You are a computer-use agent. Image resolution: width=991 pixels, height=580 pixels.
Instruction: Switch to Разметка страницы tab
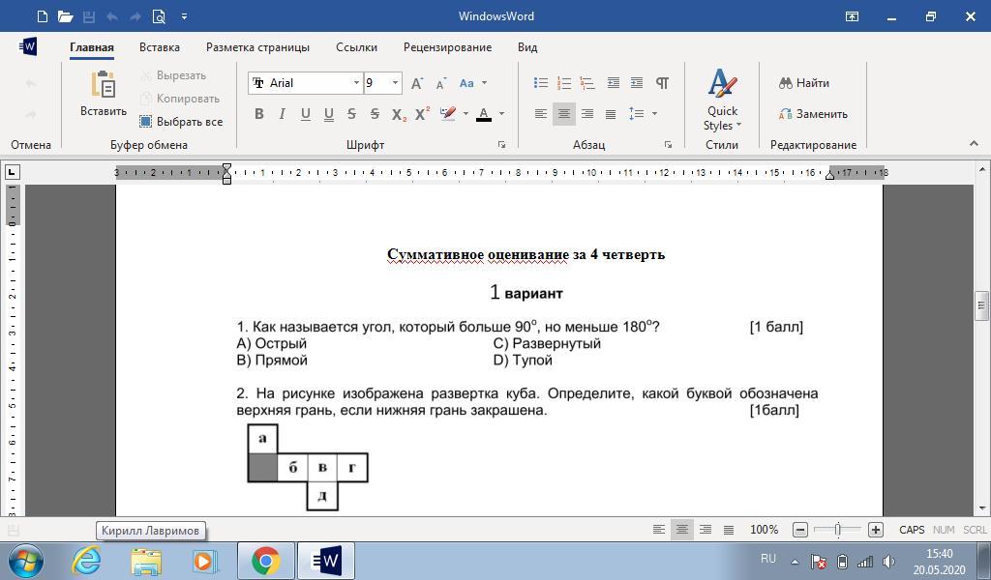coord(257,47)
